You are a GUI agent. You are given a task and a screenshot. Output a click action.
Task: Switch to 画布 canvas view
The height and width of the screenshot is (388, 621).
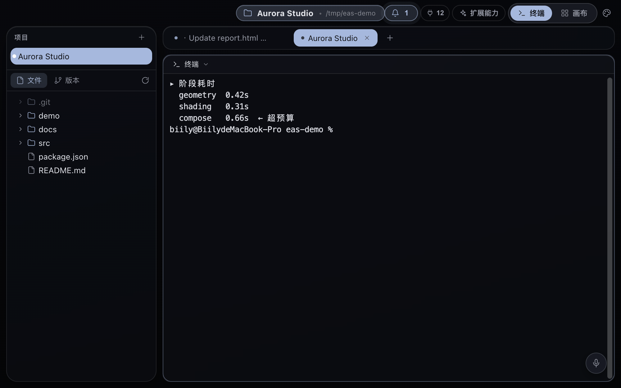click(x=574, y=13)
